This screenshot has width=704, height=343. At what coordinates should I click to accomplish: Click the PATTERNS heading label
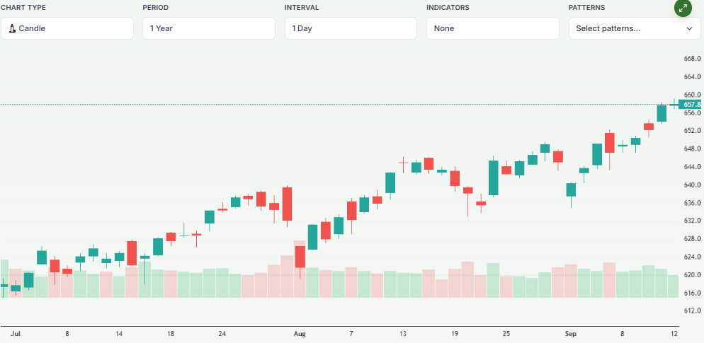[x=587, y=8]
